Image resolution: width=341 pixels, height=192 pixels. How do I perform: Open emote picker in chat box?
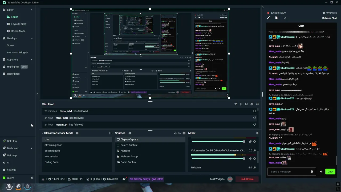pyautogui.click(x=312, y=171)
